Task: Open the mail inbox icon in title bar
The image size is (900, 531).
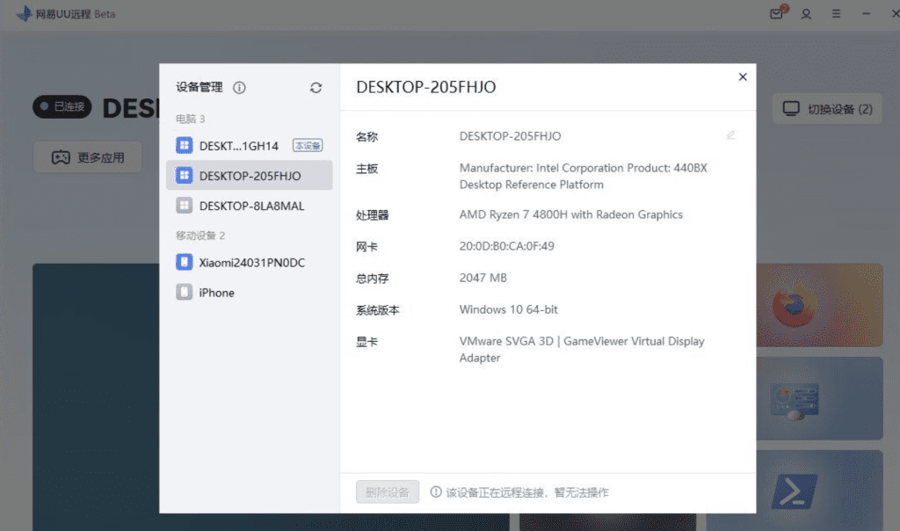Action: [x=777, y=13]
